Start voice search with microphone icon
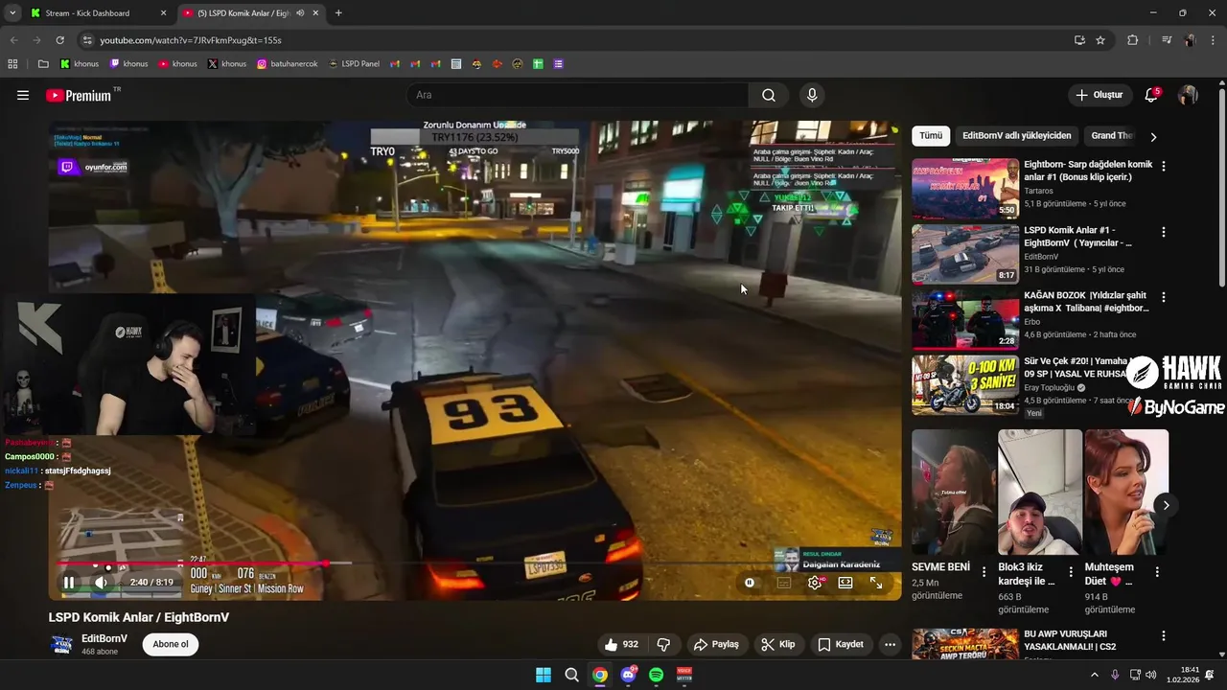 (x=812, y=95)
